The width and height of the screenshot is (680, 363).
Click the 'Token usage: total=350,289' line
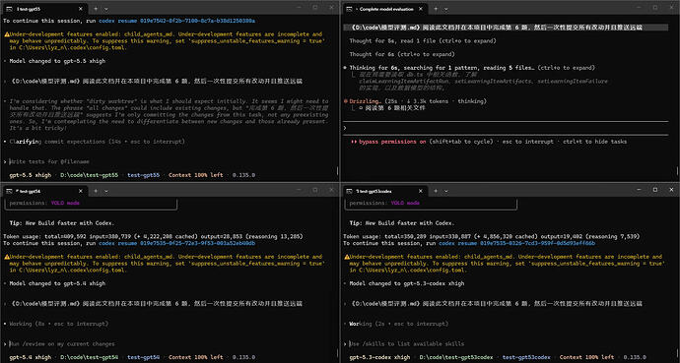(x=492, y=237)
